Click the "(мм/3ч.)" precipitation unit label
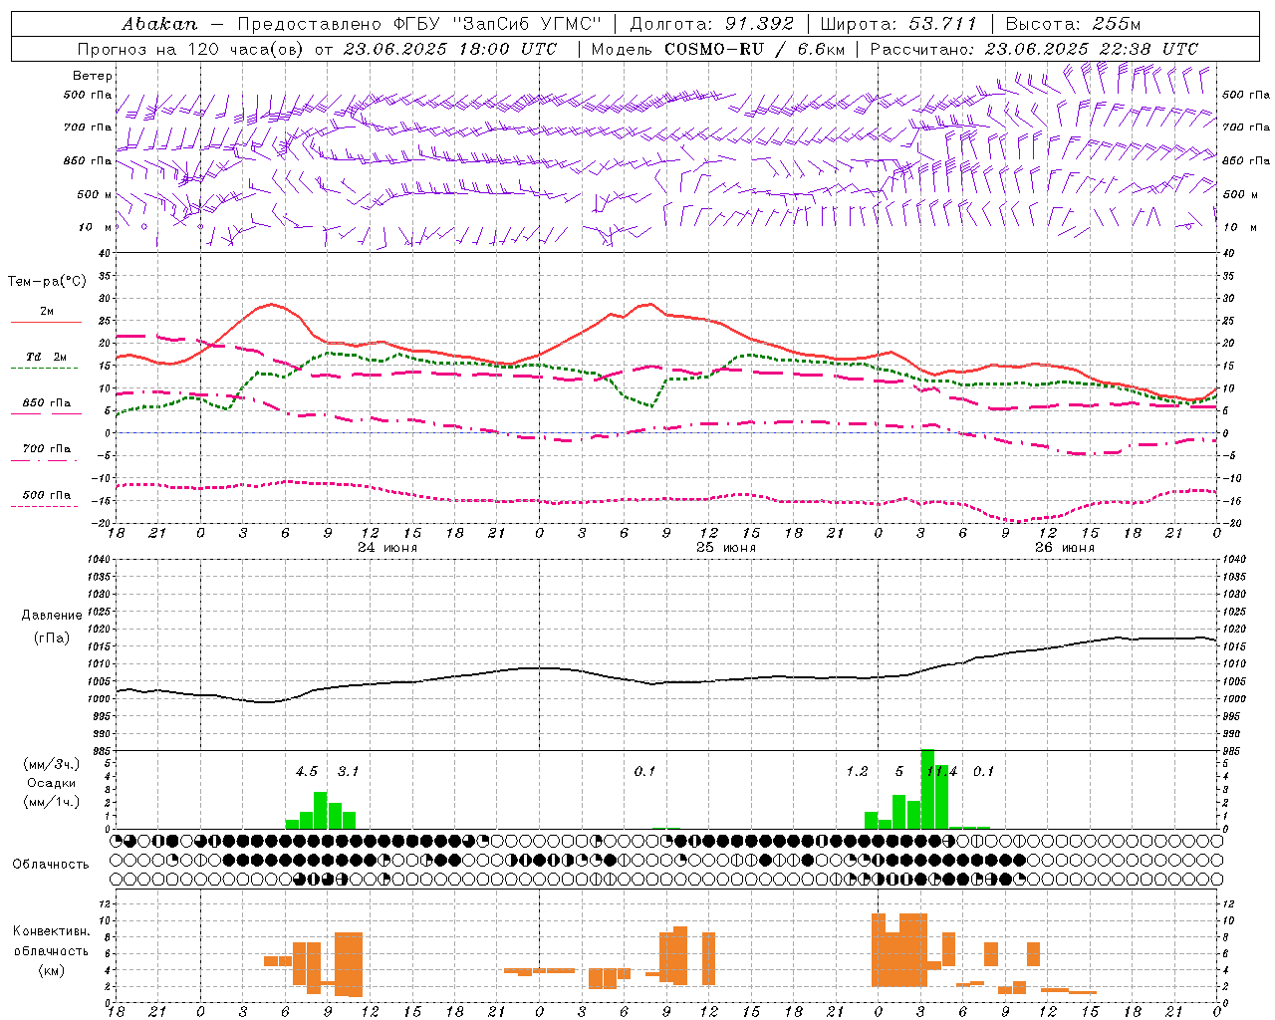Screen dimensions: 1275x1020 click(x=52, y=764)
